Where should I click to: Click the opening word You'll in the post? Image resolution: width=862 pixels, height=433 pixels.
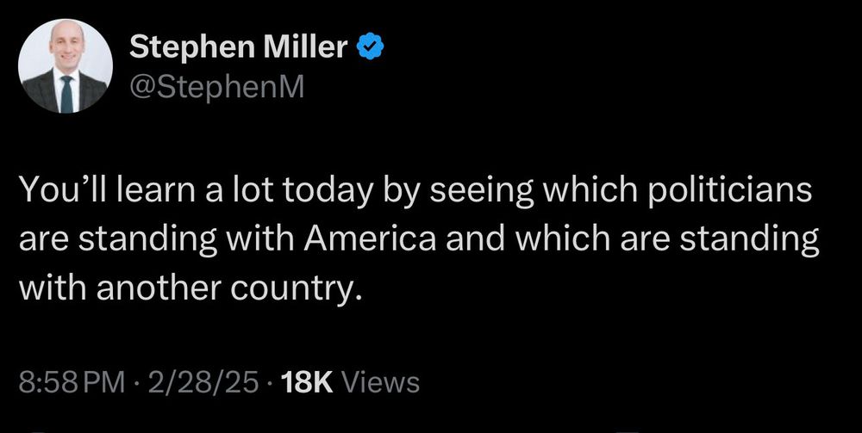point(51,190)
